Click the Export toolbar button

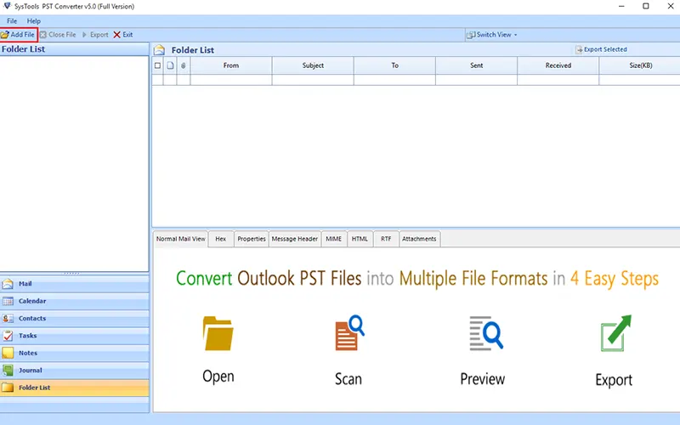[x=95, y=35]
